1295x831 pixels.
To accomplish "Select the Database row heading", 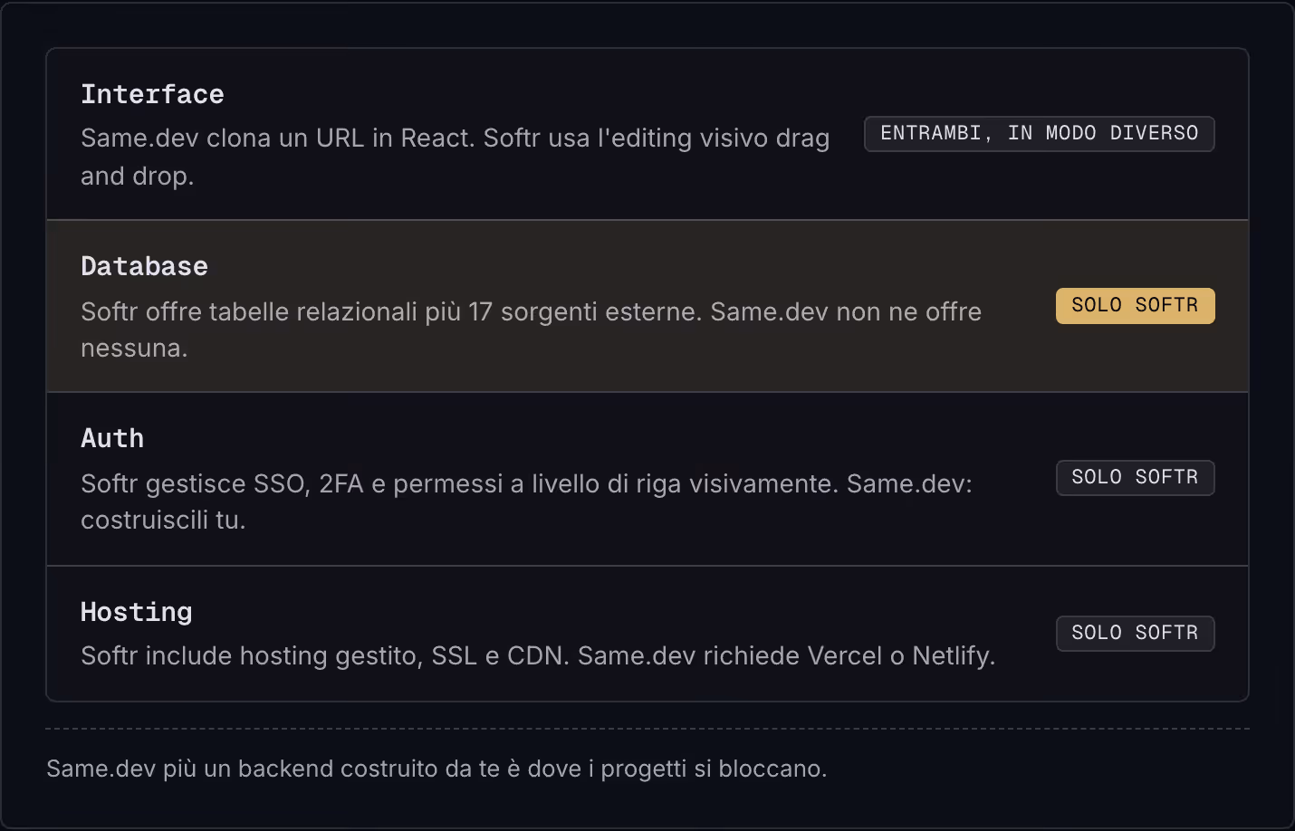I will click(144, 266).
